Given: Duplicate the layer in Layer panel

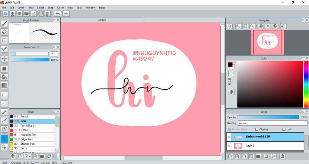Looking at the screenshot, I should point(267,156).
